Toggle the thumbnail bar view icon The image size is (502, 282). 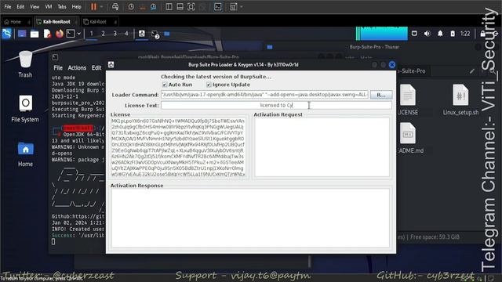pos(180,7)
